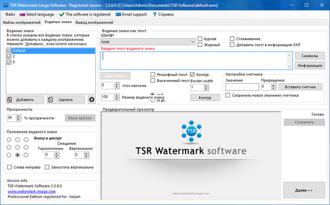Viewport: 330px width, 205px height.
Task: Increase the Border width spinner
Action: 206,86
